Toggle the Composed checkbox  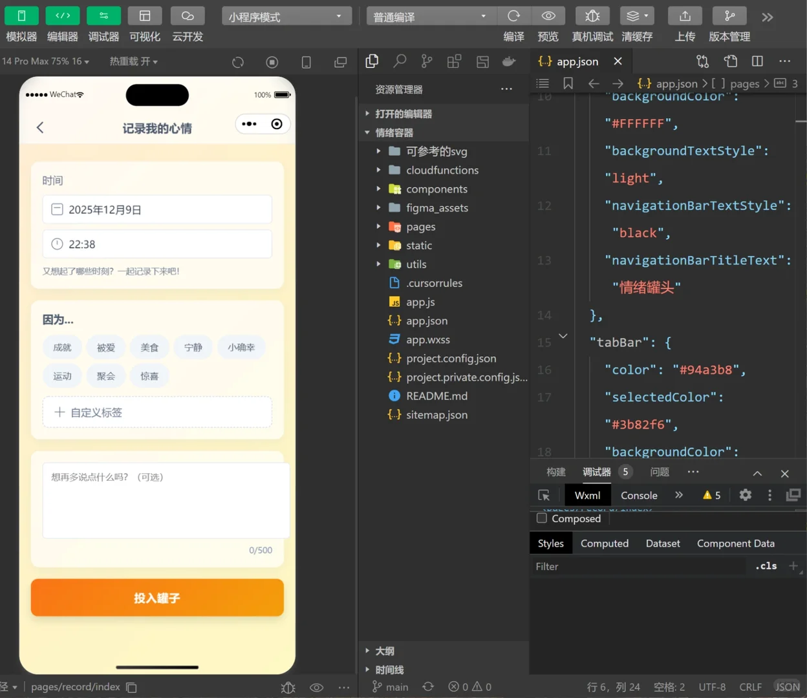coord(542,518)
